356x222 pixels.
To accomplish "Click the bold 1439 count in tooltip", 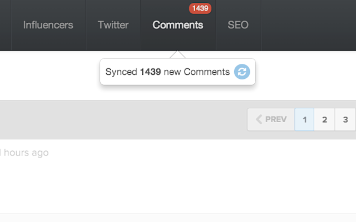I will click(x=151, y=72).
